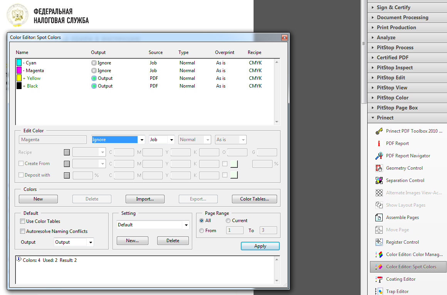Viewport: 447px width, 295px height.
Task: Toggle the Yellow row Output radio indicator
Action: pyautogui.click(x=94, y=78)
